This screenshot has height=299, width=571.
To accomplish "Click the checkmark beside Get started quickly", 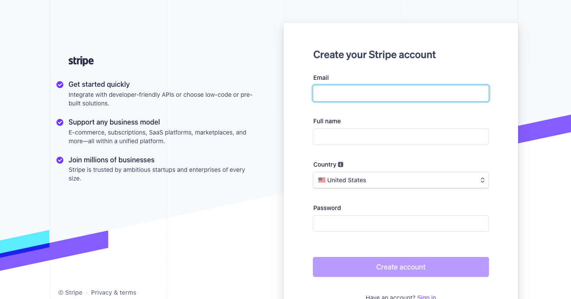I will [x=60, y=85].
